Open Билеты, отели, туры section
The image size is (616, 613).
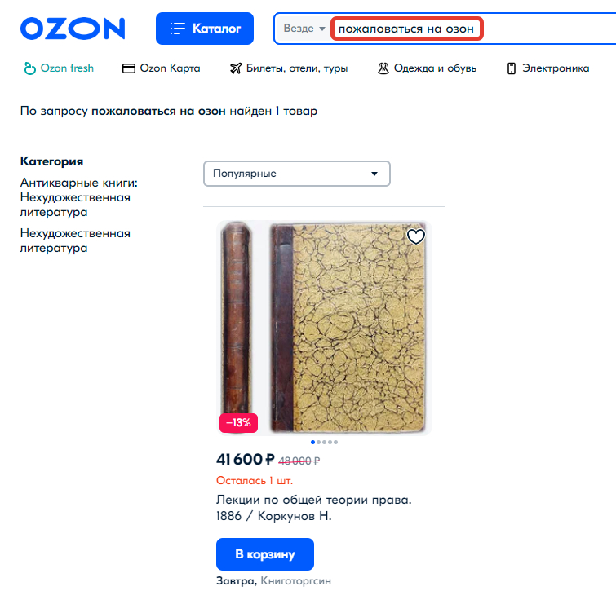[289, 68]
